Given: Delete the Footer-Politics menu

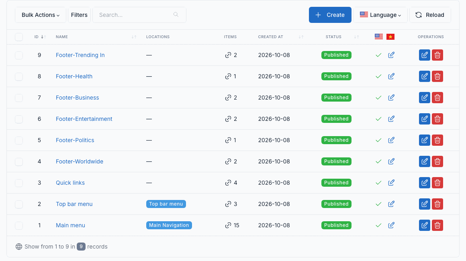Looking at the screenshot, I should pos(437,140).
